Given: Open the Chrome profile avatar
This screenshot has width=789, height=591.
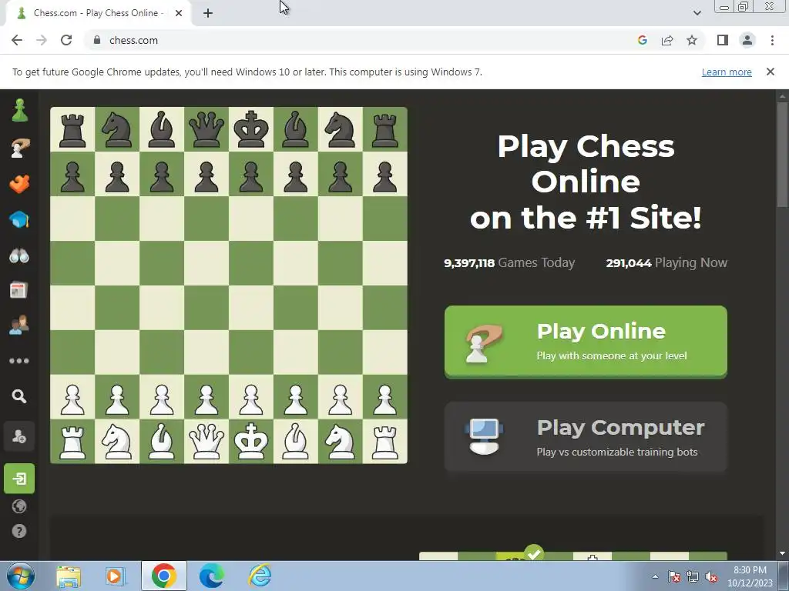Looking at the screenshot, I should pyautogui.click(x=747, y=40).
